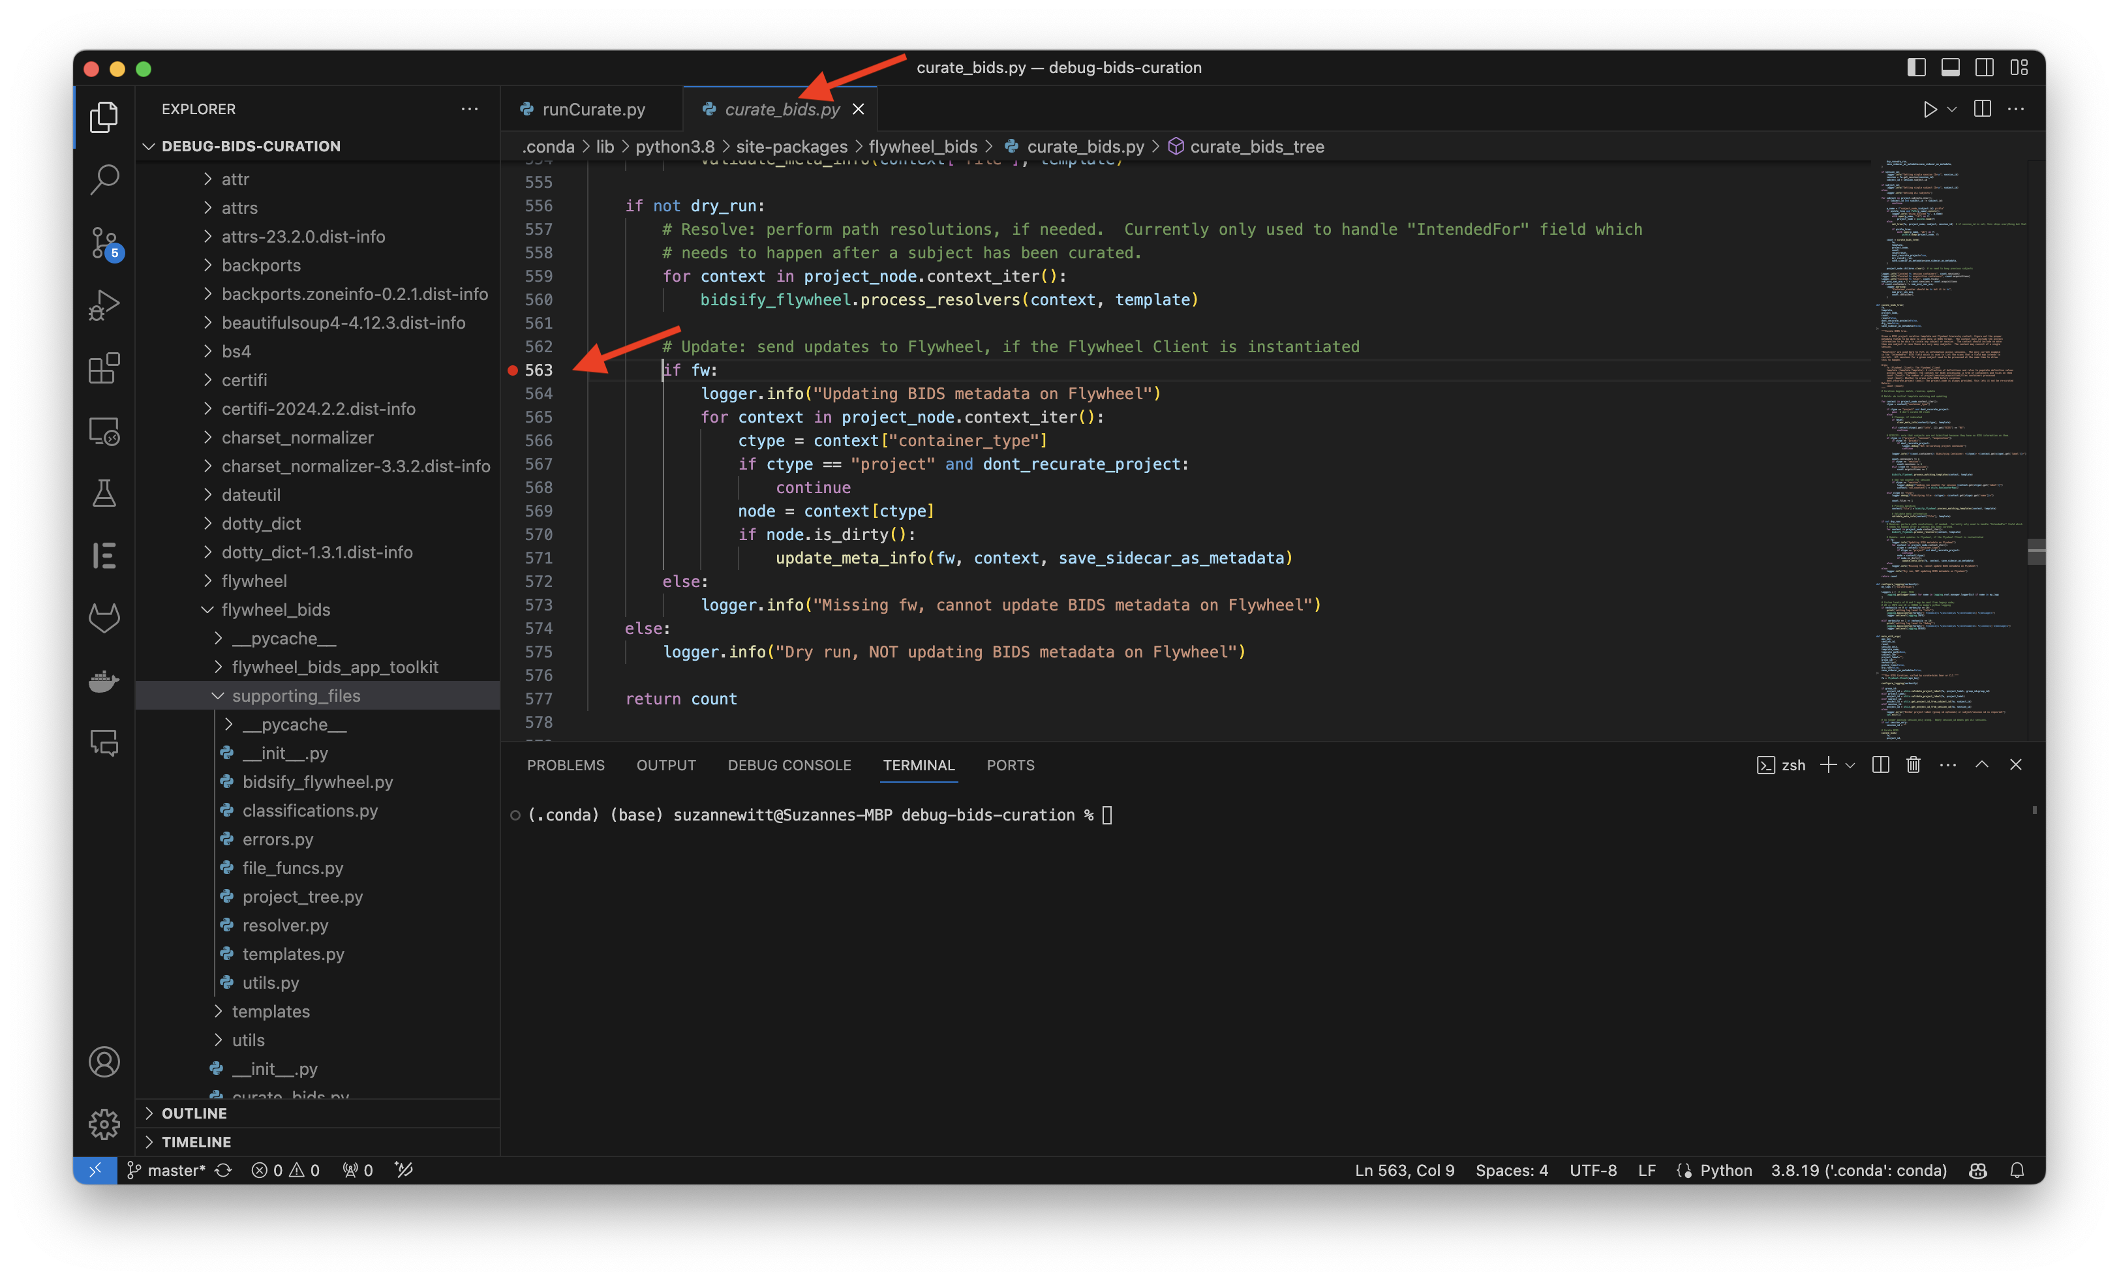Switch to the OUTPUT panel tab
Viewport: 2119px width, 1281px height.
coord(665,765)
